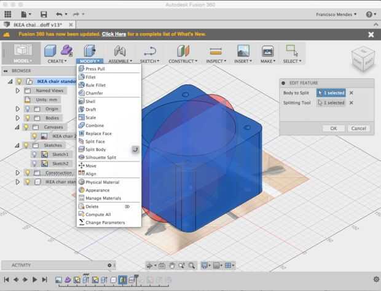Click the Make 3D print icon
The image size is (381, 291).
point(267,51)
